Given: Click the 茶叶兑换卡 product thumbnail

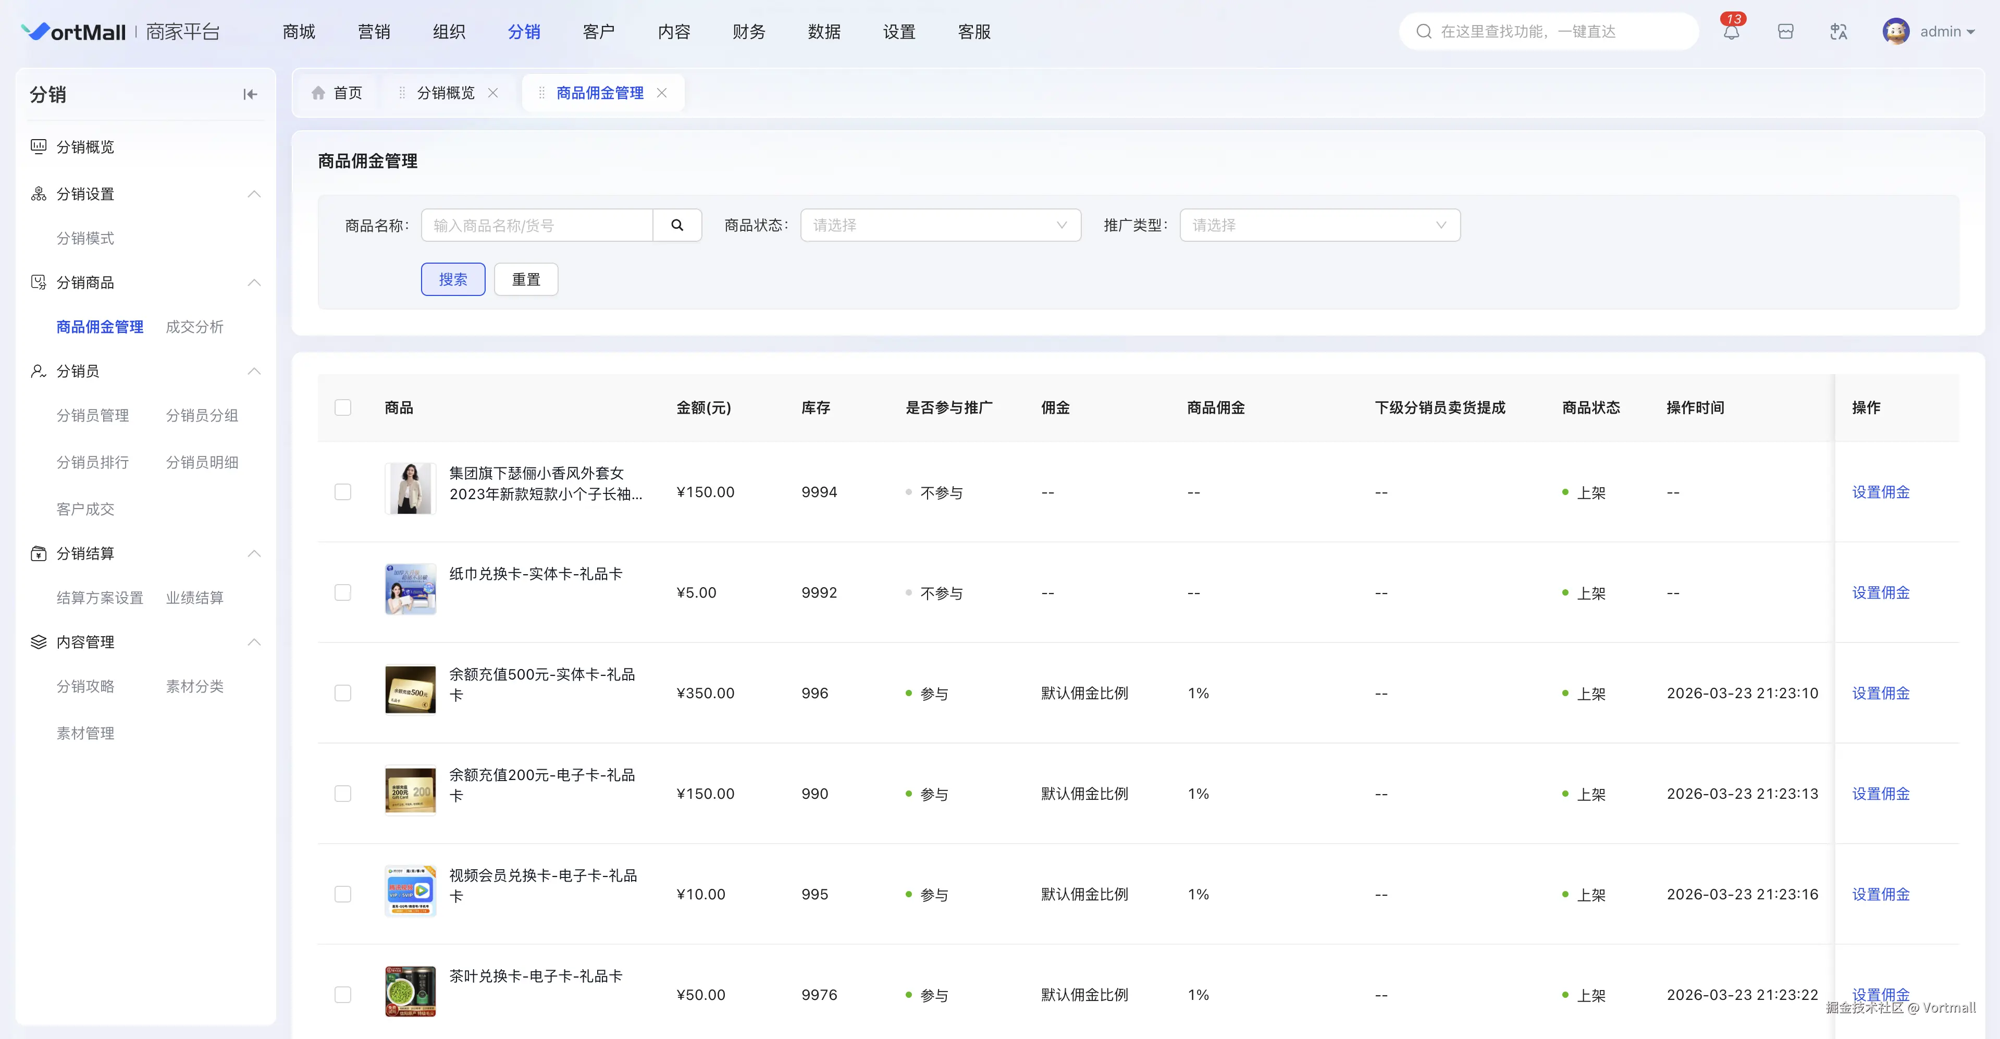Looking at the screenshot, I should click(x=410, y=992).
